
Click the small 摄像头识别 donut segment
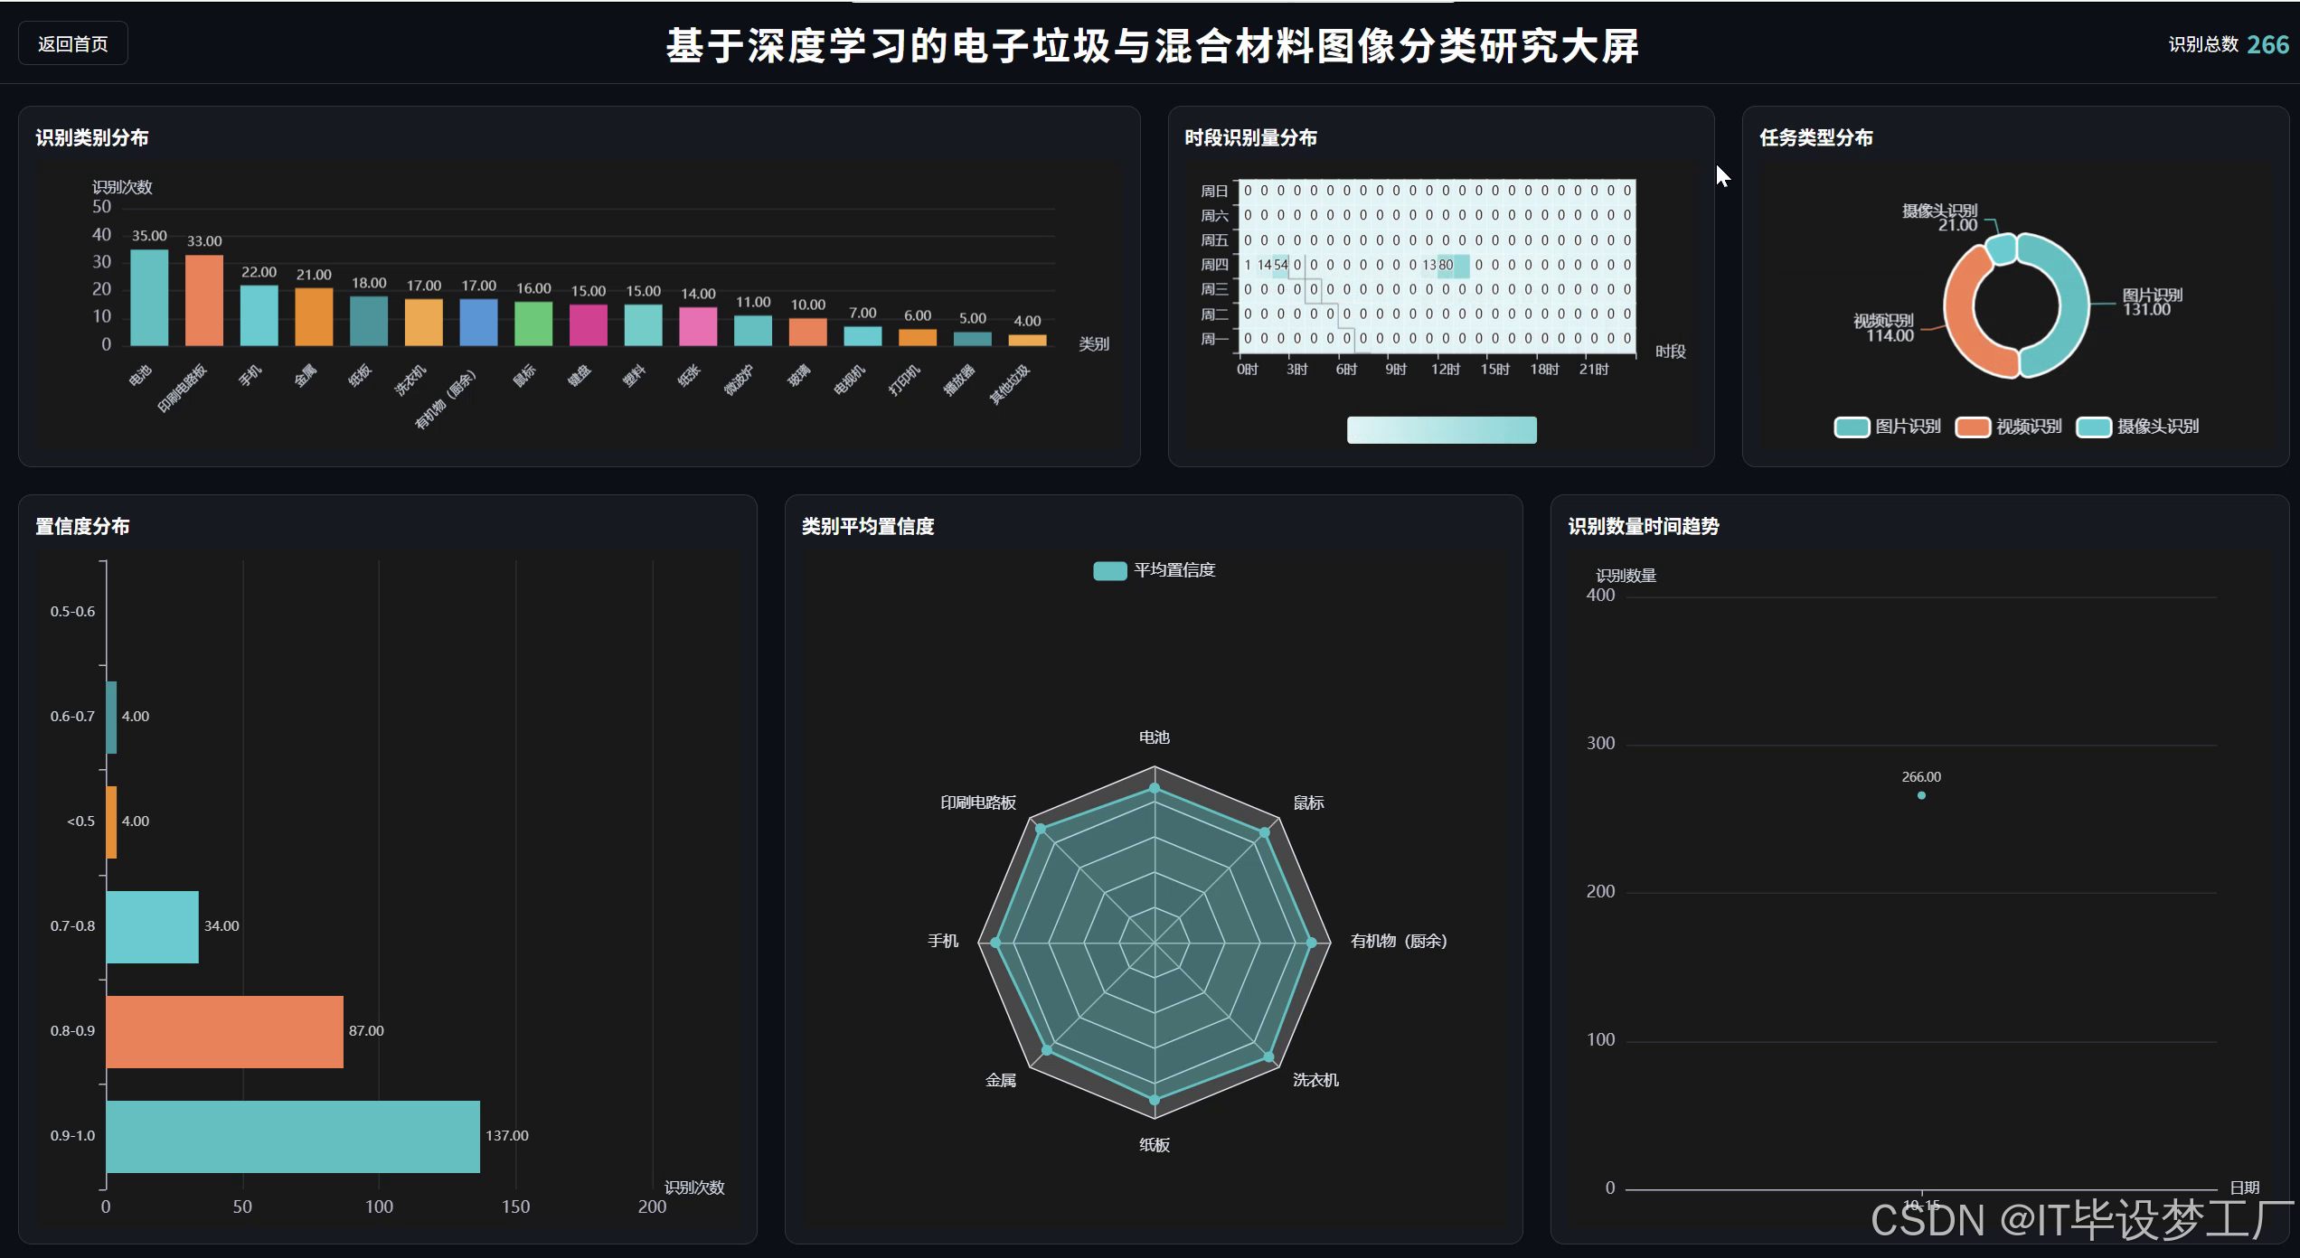tap(2001, 248)
